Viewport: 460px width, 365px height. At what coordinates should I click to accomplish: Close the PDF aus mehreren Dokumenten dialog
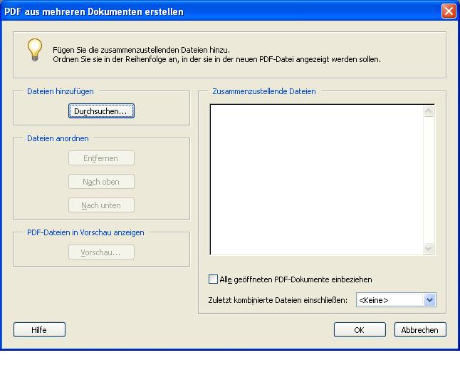coord(449,11)
